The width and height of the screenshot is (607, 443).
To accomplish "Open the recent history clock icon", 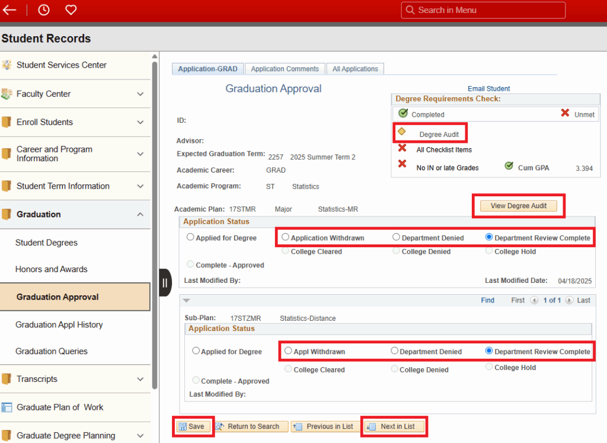I will [x=44, y=10].
